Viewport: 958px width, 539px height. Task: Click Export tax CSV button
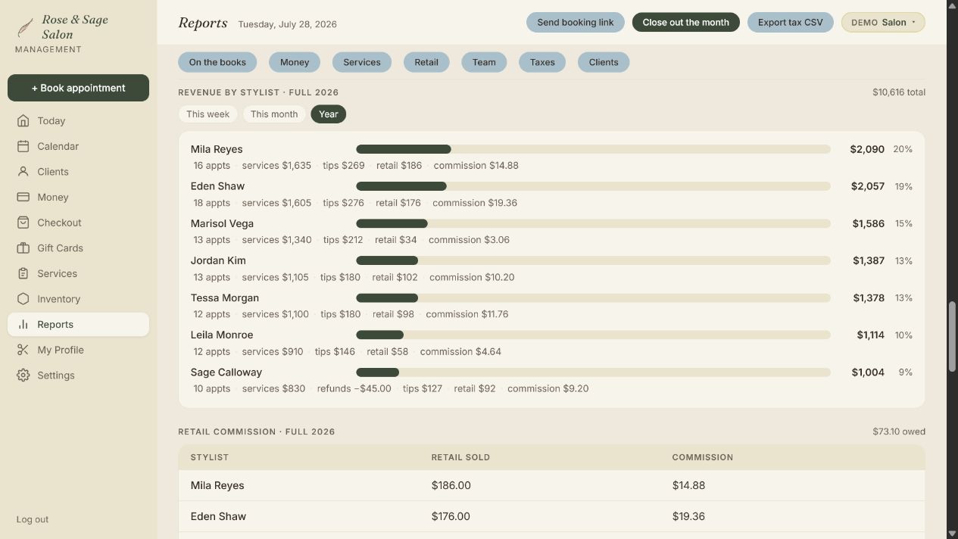click(x=790, y=22)
